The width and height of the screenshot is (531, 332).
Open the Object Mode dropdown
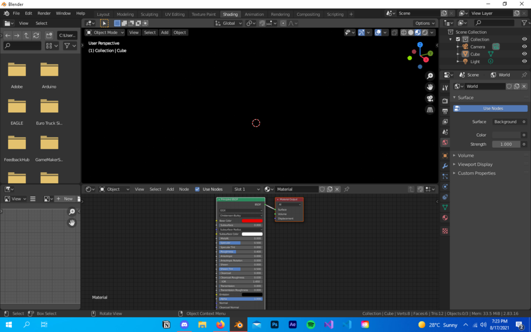[x=105, y=32]
